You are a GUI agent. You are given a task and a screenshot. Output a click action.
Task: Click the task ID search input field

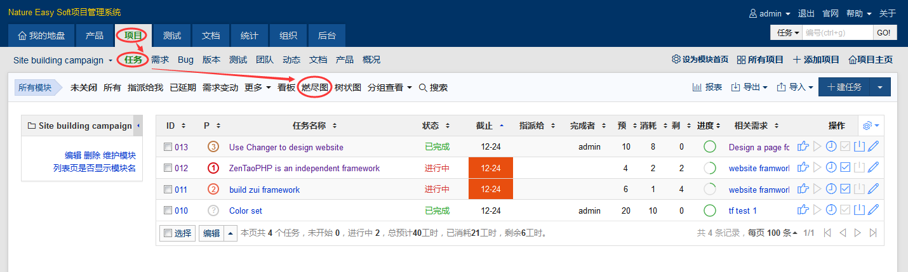(x=838, y=32)
